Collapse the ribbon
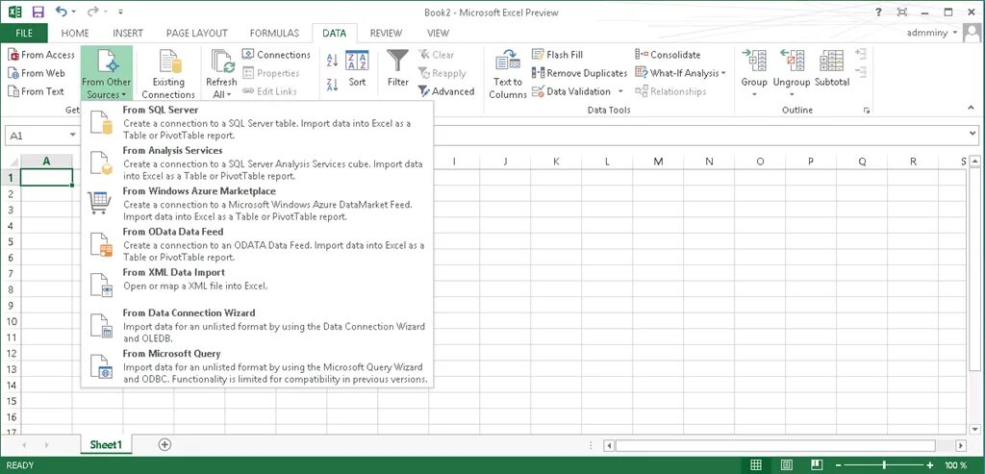Image resolution: width=985 pixels, height=474 pixels. coord(972,110)
